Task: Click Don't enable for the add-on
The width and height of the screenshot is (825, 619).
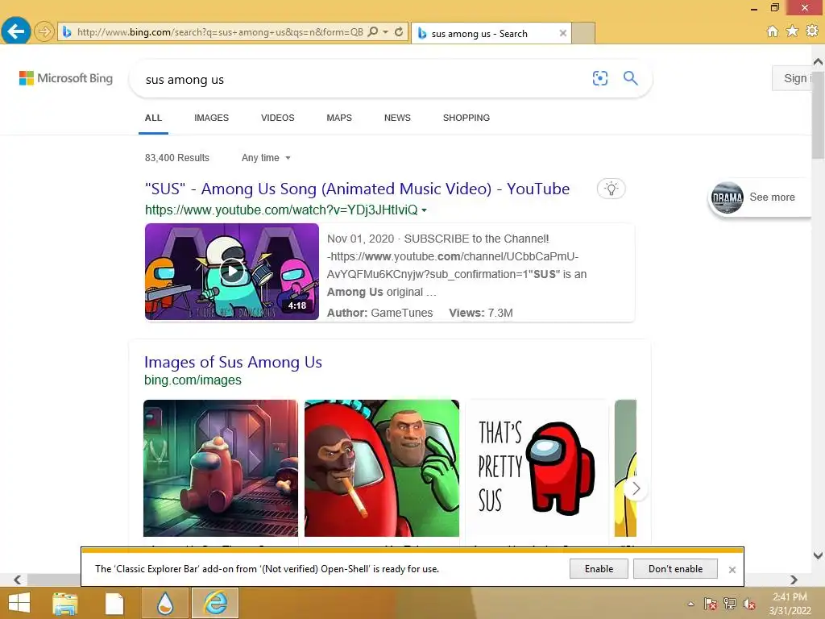Action: click(675, 569)
